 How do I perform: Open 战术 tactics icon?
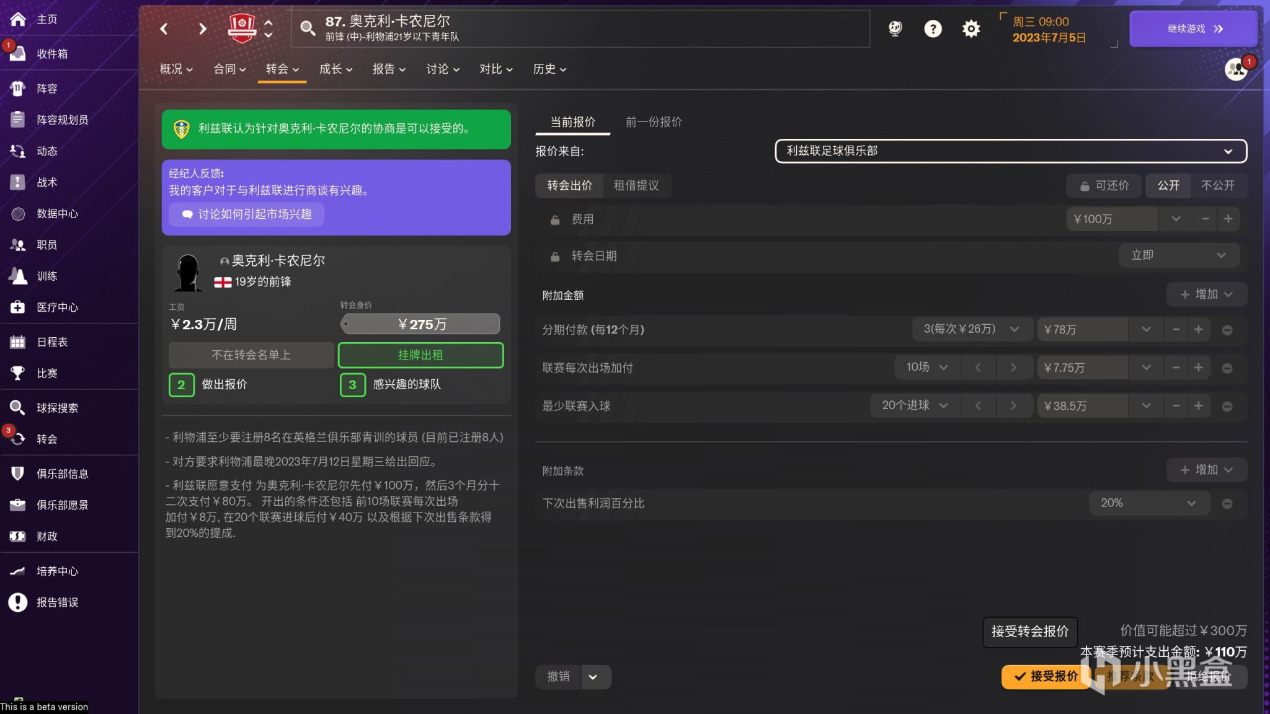point(18,182)
